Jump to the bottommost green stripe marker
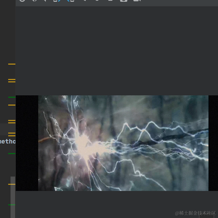The image size is (218, 218). tap(12, 205)
